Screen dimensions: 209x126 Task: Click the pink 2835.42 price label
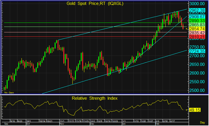coord(198,33)
